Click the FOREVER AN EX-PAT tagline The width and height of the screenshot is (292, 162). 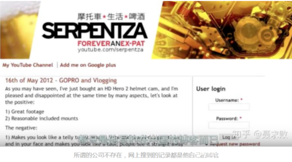[111, 44]
